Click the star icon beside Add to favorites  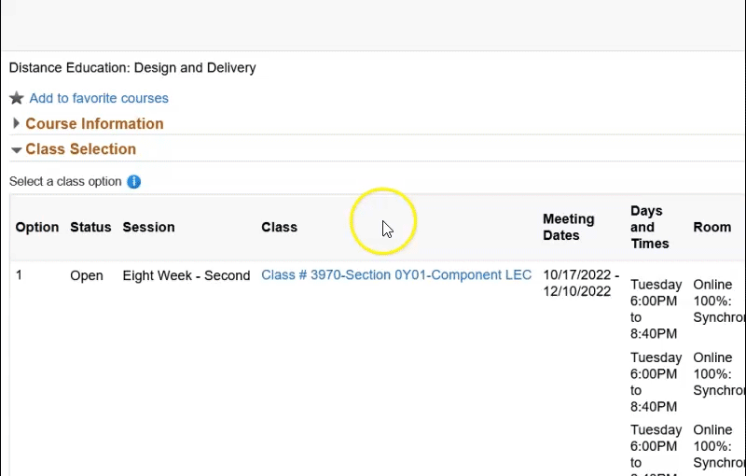pyautogui.click(x=17, y=98)
